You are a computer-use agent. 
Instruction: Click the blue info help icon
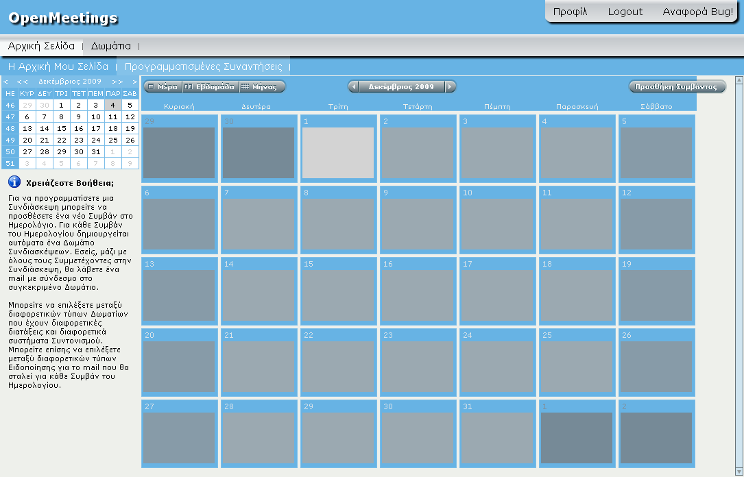point(14,182)
